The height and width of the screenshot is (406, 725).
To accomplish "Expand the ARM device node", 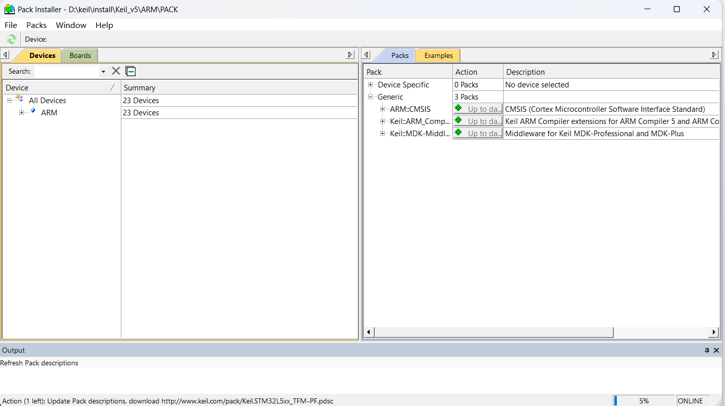I will (x=21, y=113).
